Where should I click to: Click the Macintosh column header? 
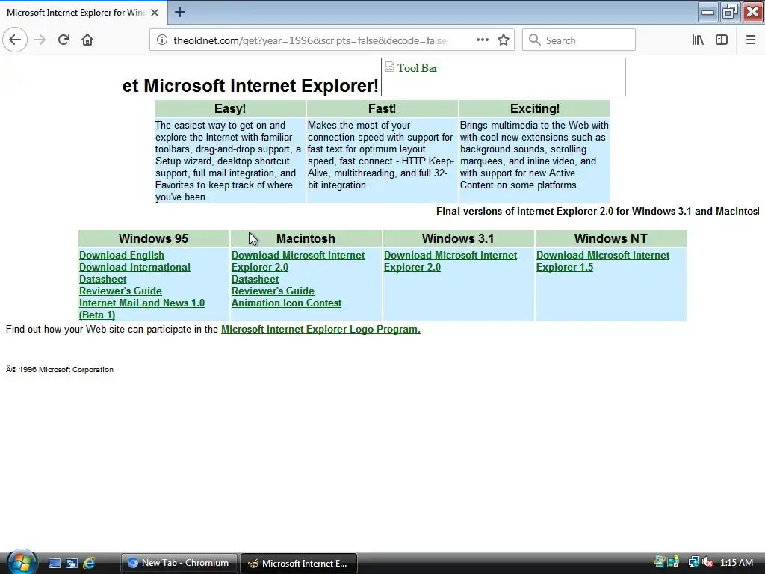coord(306,238)
